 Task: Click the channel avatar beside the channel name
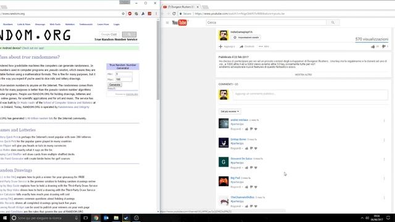(x=223, y=35)
